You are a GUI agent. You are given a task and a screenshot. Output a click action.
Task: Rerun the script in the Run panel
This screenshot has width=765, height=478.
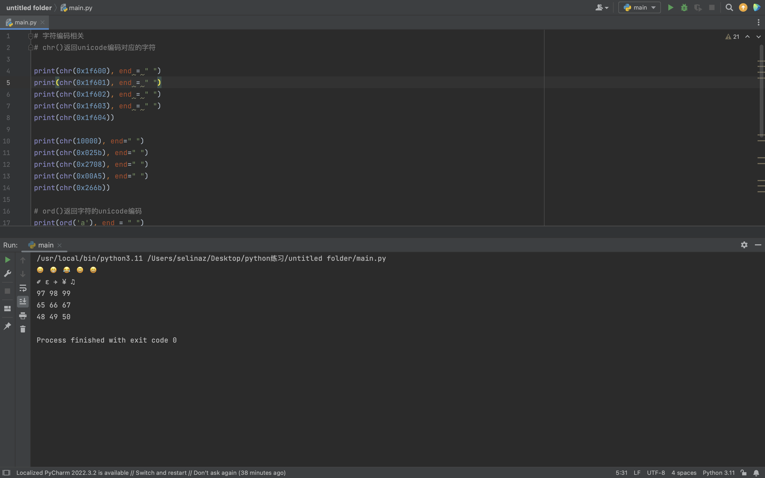8,260
